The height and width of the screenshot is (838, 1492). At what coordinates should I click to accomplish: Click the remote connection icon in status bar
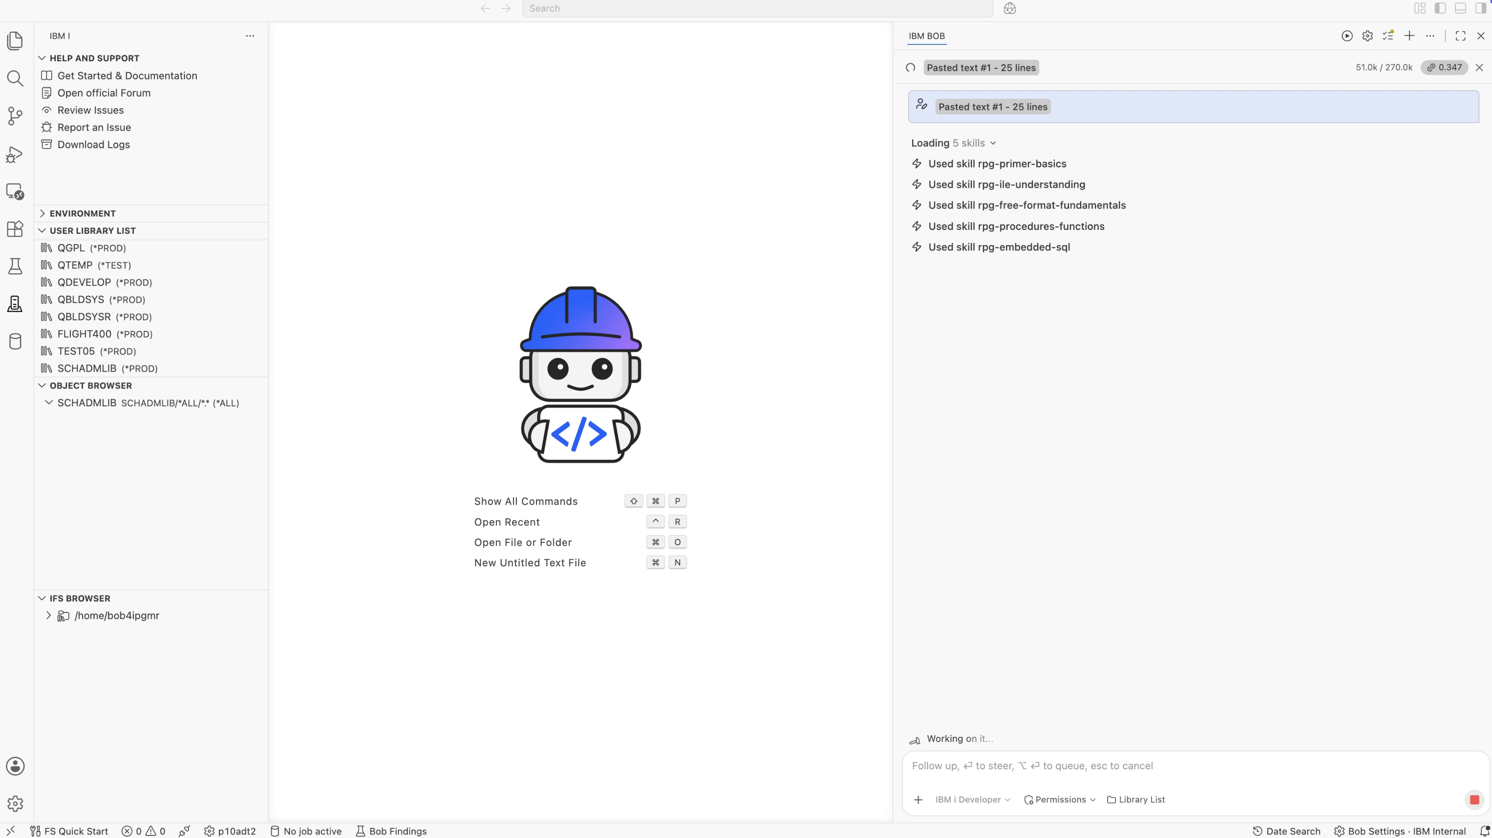click(10, 831)
